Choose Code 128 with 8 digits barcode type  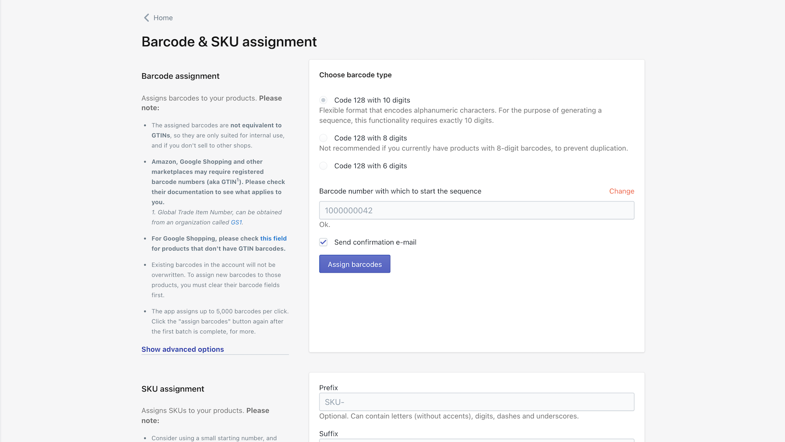[323, 138]
